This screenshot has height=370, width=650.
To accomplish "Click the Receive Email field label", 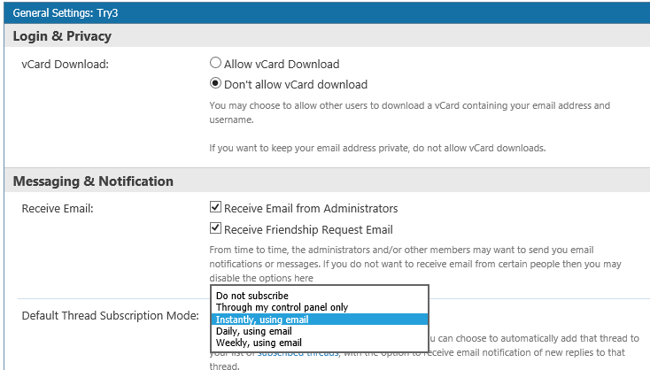I will pos(58,208).
